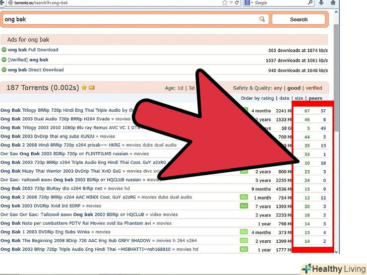Open 'ong bak Direct Download' ad link
The height and width of the screenshot is (275, 367).
36,70
